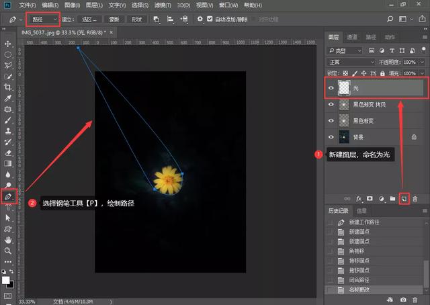Screen dimensions: 430x305
Task: Open the 滤镜(T) menu
Action: coord(163,5)
